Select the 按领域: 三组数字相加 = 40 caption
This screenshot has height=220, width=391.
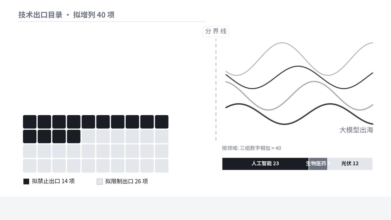point(252,148)
